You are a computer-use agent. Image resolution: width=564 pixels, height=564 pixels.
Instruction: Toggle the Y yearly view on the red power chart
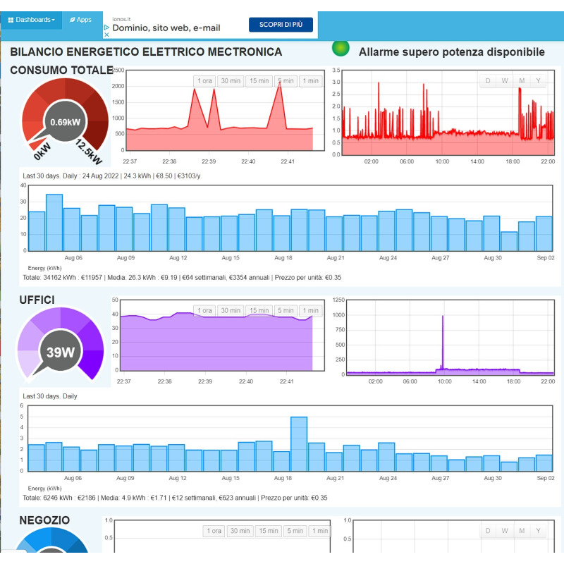pos(538,81)
